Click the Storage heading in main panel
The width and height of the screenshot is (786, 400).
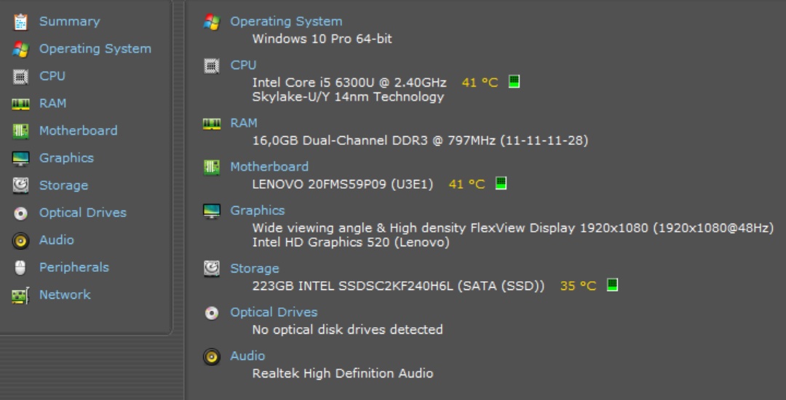click(x=255, y=269)
